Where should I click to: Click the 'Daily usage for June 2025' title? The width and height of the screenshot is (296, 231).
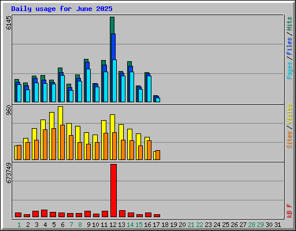click(x=62, y=9)
